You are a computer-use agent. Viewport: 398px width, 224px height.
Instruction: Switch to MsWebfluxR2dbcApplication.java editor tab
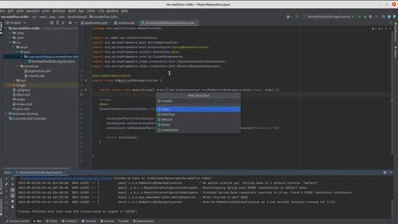coord(169,23)
